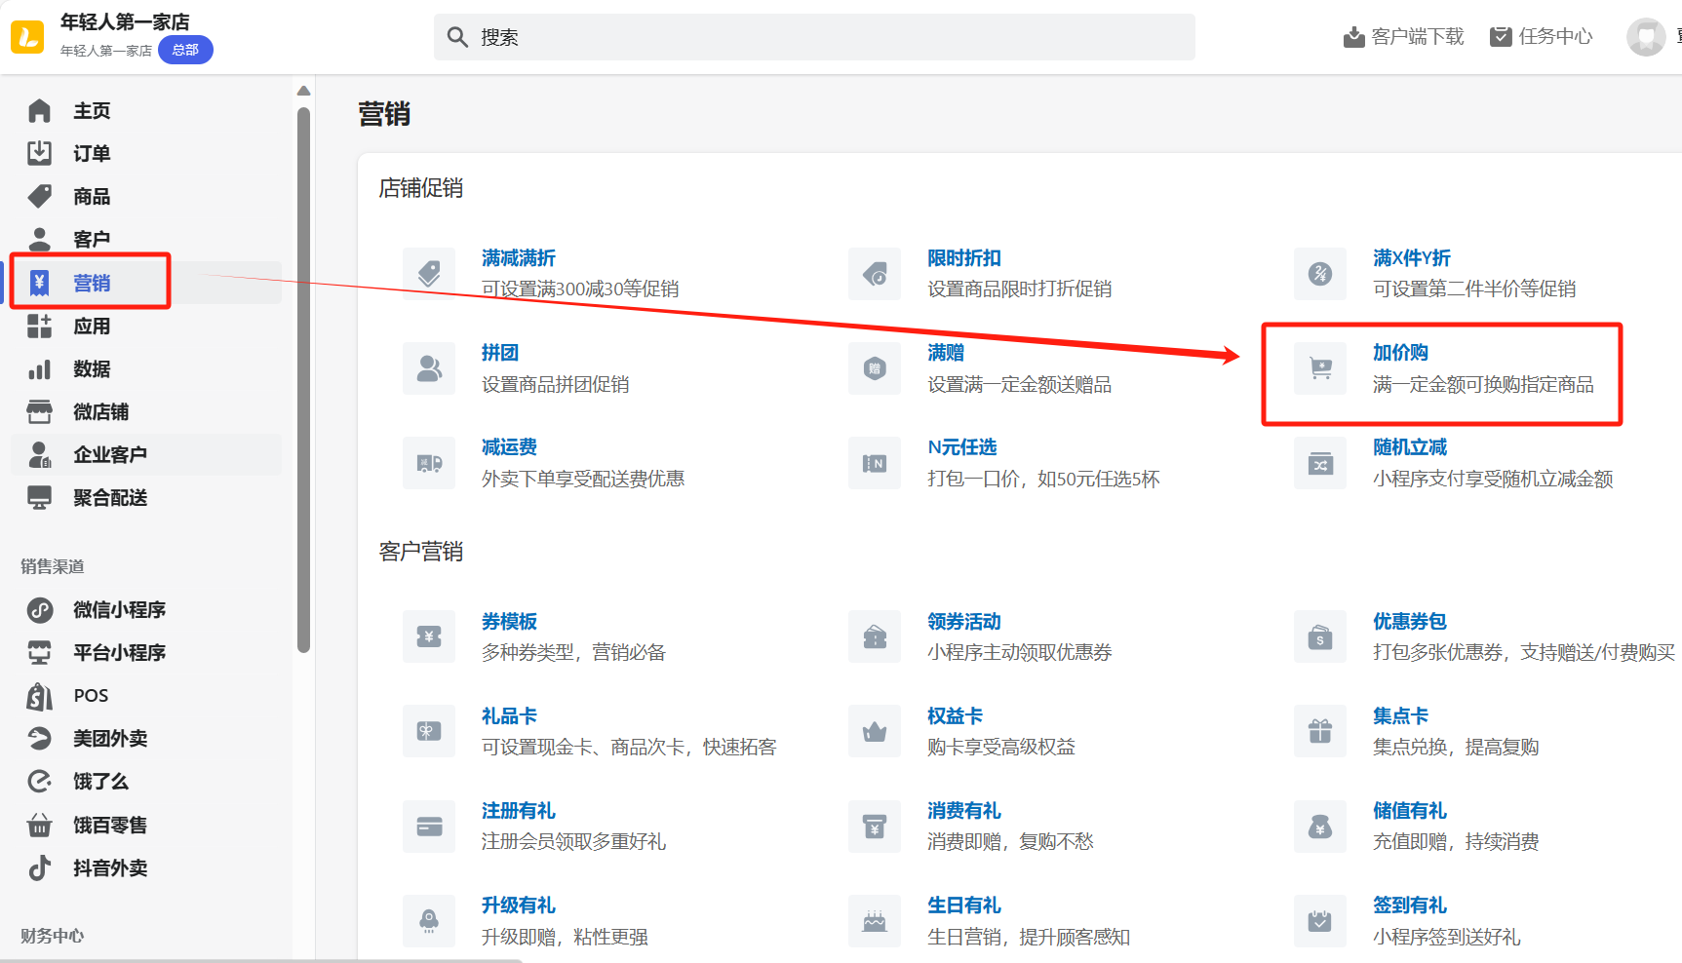
Task: Click the 储值有礼 money bag icon
Action: point(1320,827)
